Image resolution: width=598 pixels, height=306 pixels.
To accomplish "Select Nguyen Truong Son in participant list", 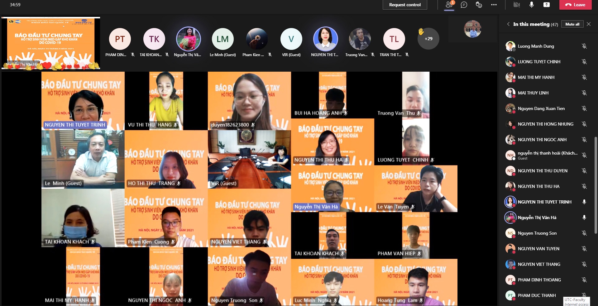I will pyautogui.click(x=537, y=233).
